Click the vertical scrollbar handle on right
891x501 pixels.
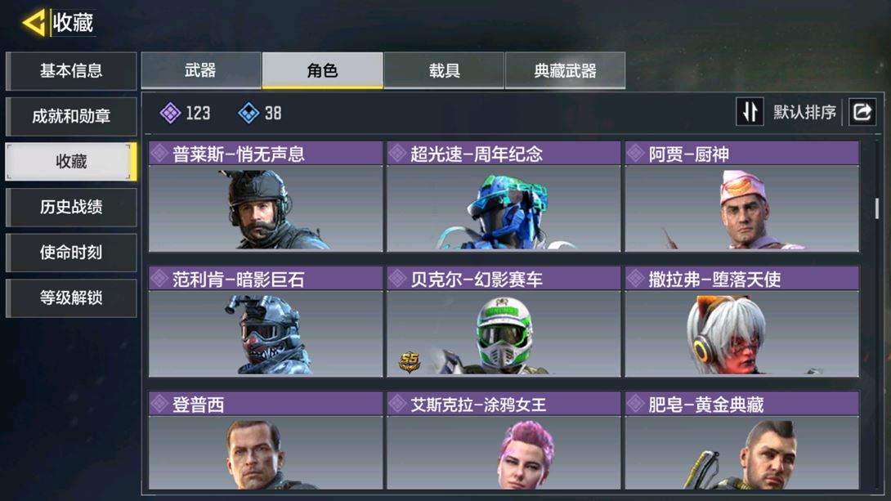click(877, 208)
